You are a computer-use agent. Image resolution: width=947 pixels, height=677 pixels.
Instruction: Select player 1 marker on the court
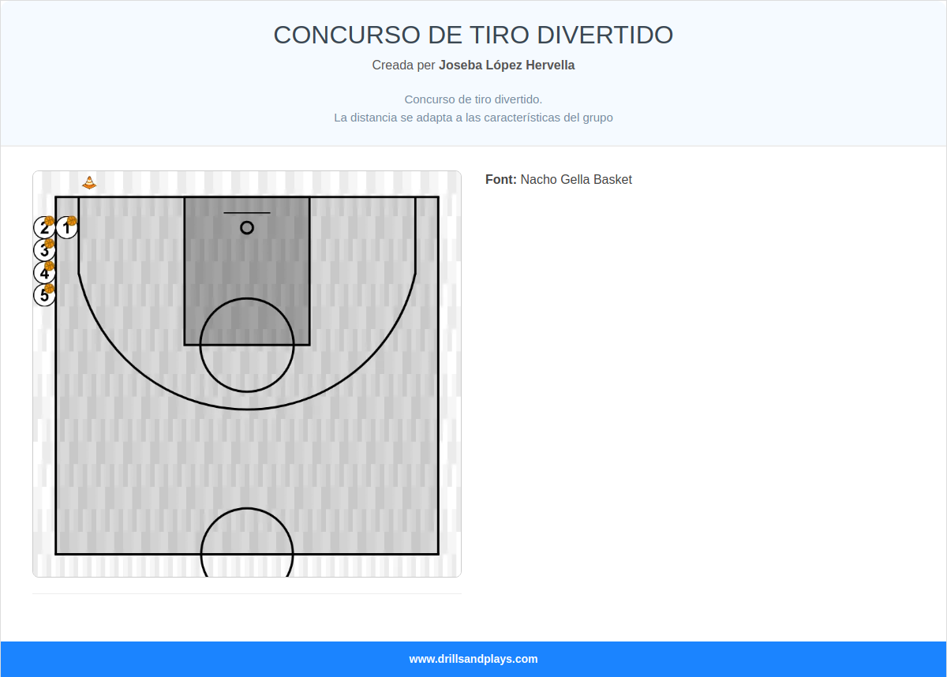66,229
